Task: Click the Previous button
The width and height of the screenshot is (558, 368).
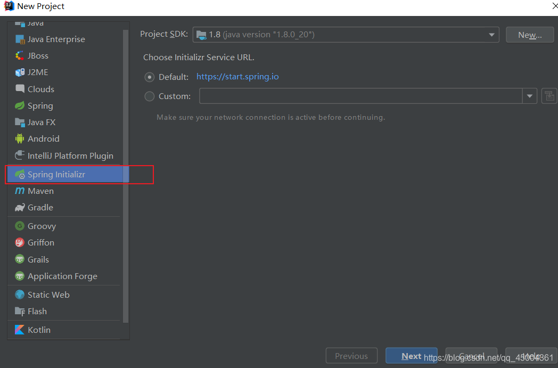Action: 351,356
